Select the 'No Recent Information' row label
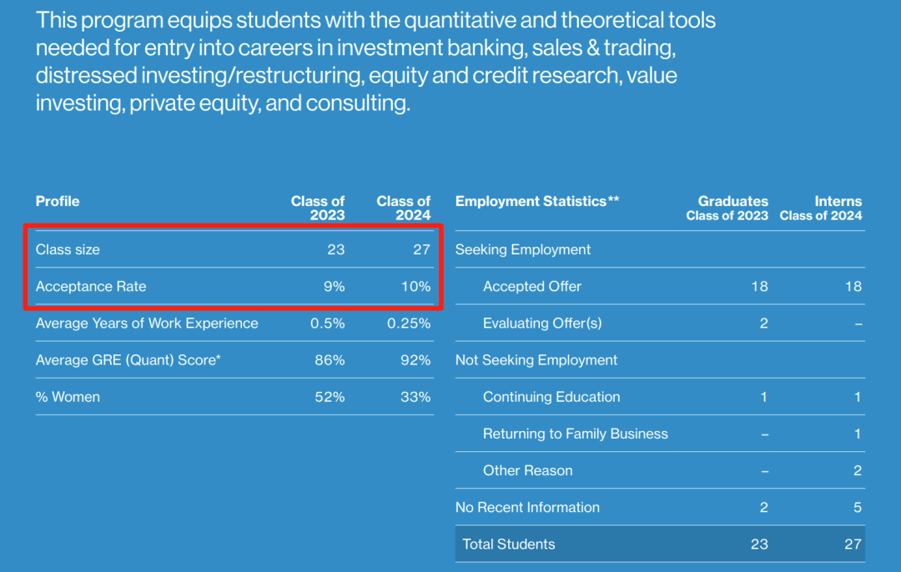The height and width of the screenshot is (572, 901). coord(527,507)
